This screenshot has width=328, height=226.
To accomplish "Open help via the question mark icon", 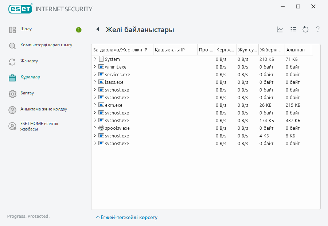I will point(317,30).
